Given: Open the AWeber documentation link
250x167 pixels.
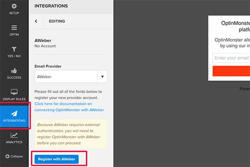Looking at the screenshot, I should click(70, 107).
